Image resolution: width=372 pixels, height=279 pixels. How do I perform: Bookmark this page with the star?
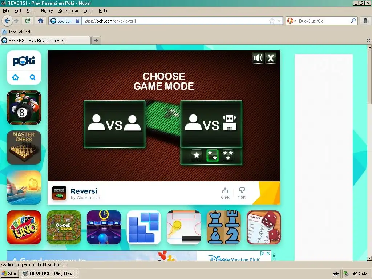(272, 21)
